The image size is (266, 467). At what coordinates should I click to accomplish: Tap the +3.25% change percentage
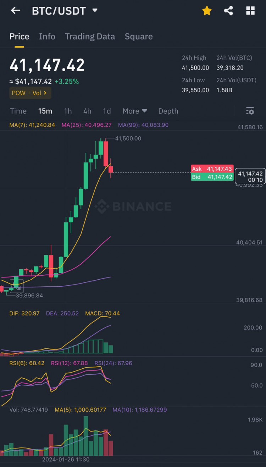click(x=67, y=81)
